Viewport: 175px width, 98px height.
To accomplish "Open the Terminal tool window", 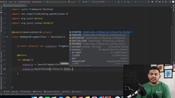I will pyautogui.click(x=37, y=91).
